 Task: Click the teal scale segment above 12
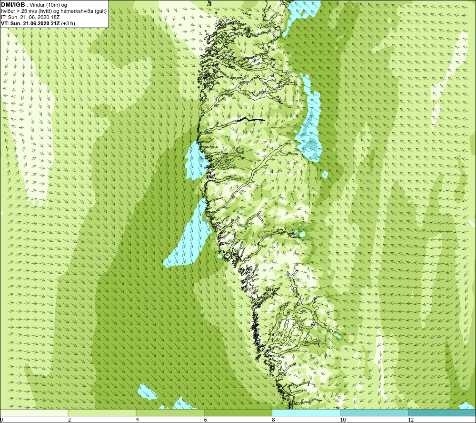442,413
